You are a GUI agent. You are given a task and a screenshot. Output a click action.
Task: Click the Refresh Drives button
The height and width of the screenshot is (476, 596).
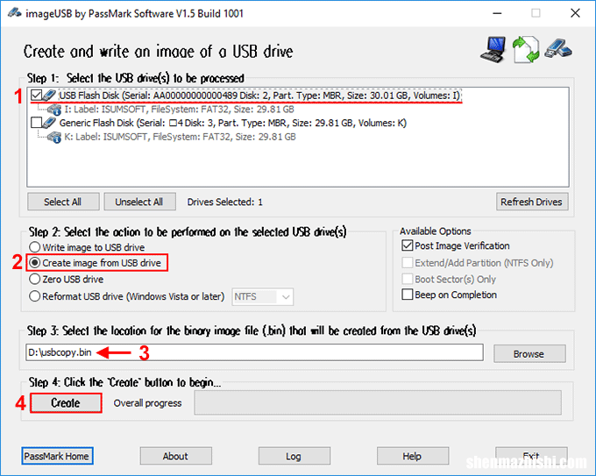pos(532,202)
